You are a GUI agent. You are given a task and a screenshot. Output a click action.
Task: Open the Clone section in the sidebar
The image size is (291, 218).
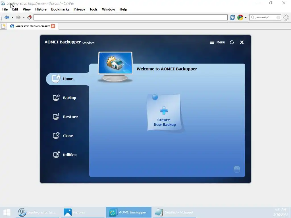tap(63, 136)
